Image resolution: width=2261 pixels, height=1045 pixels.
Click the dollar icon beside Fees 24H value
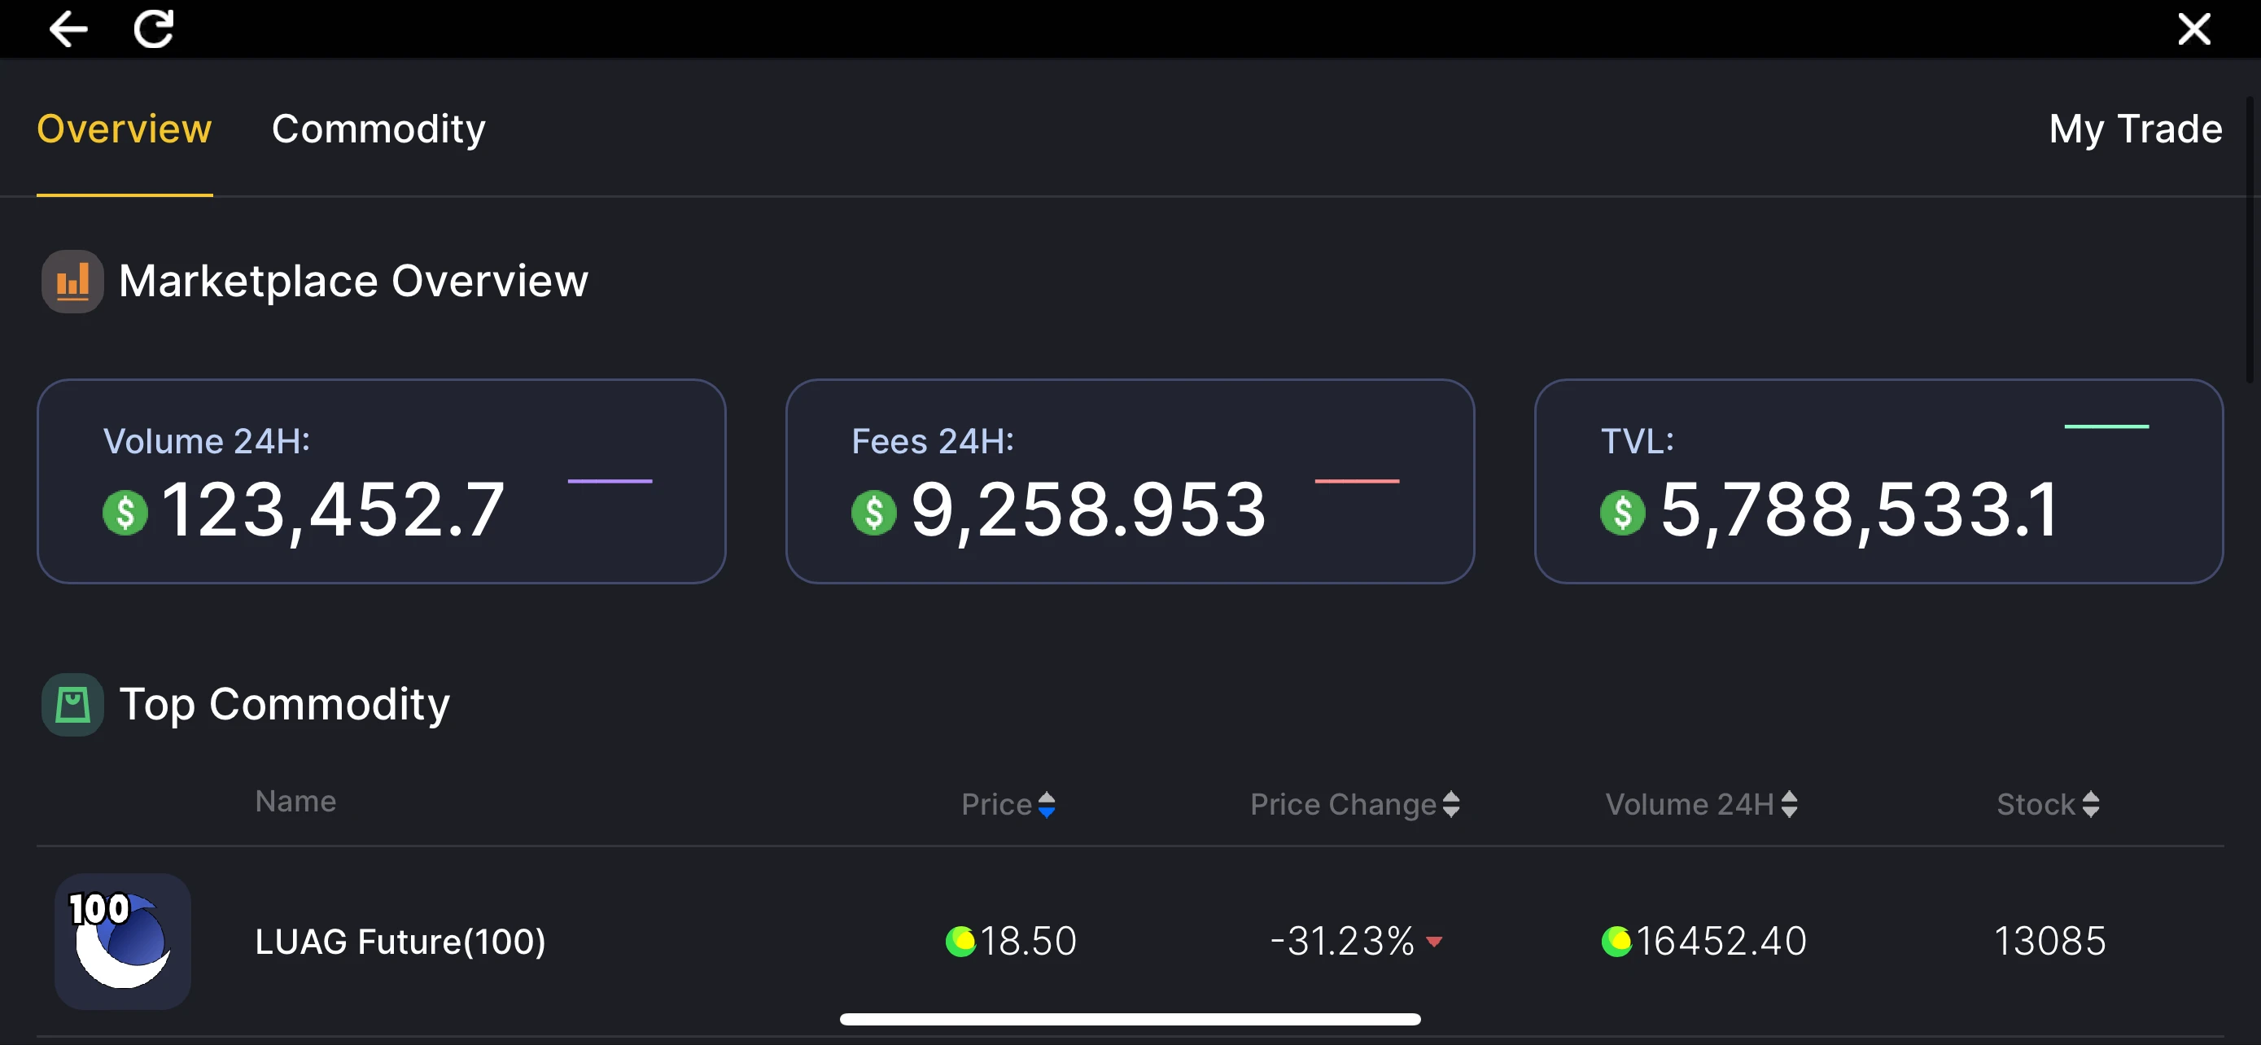click(873, 513)
